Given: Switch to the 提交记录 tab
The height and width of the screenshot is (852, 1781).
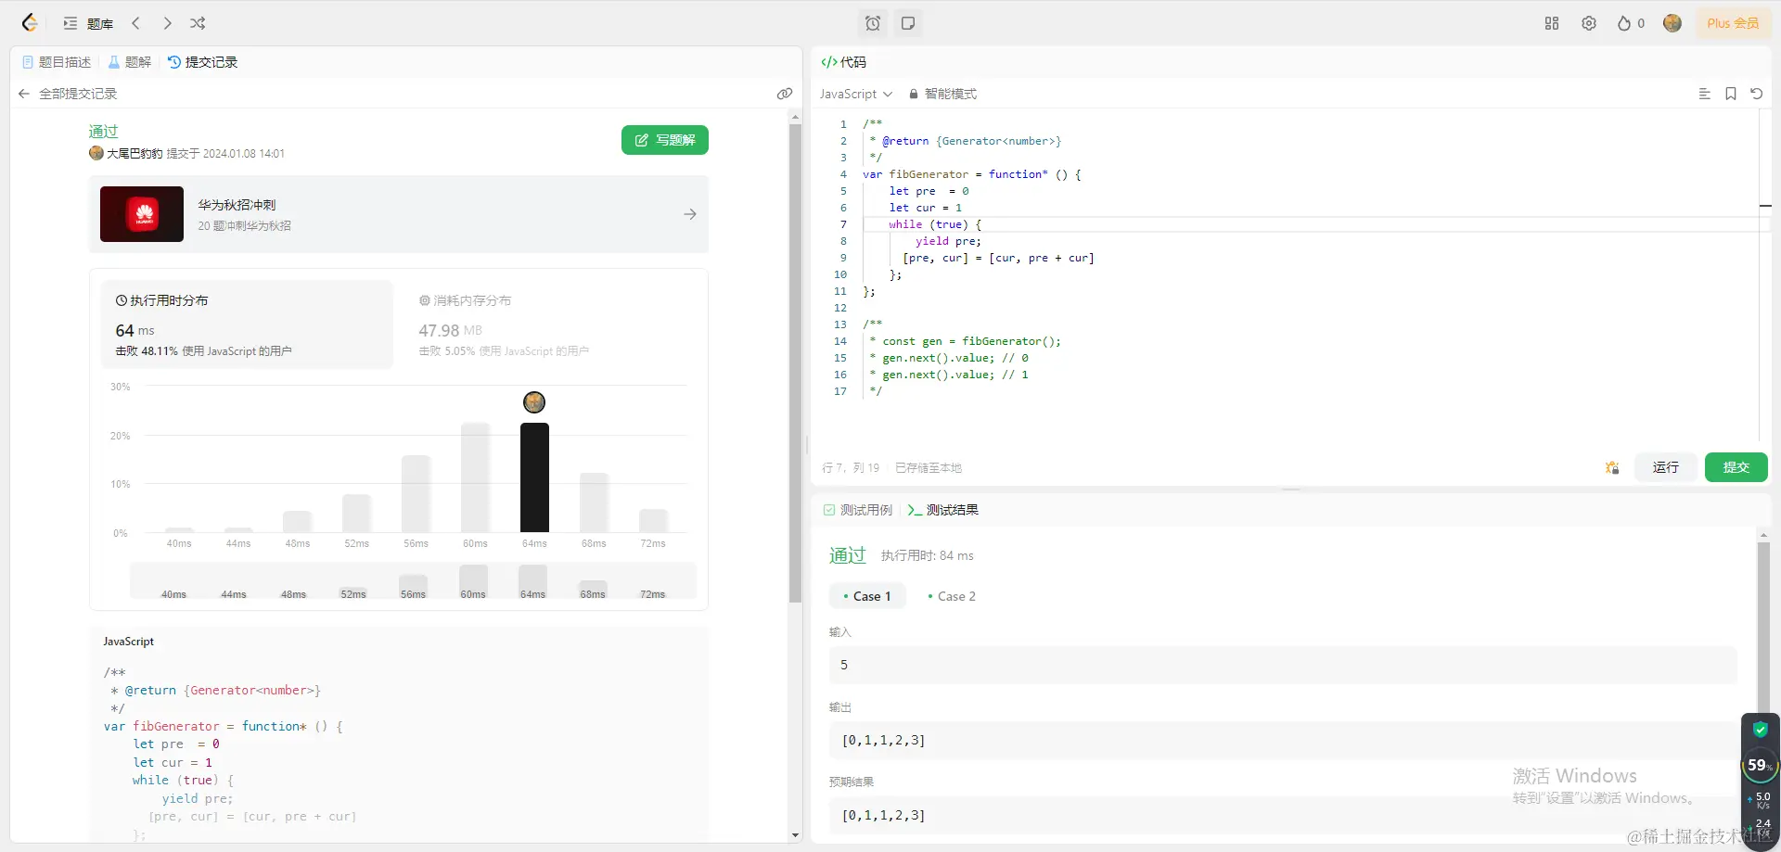Looking at the screenshot, I should click(x=202, y=62).
